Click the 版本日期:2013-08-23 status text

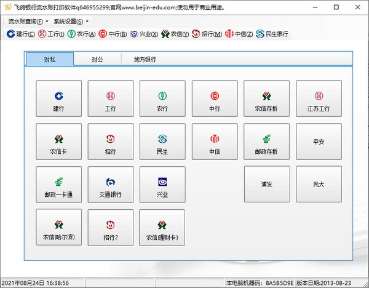click(324, 283)
